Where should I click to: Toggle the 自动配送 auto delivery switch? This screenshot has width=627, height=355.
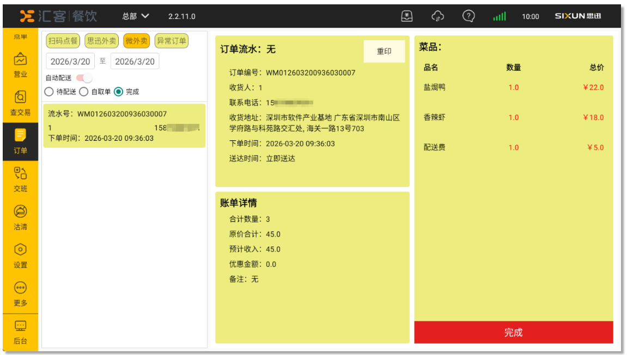pos(84,78)
